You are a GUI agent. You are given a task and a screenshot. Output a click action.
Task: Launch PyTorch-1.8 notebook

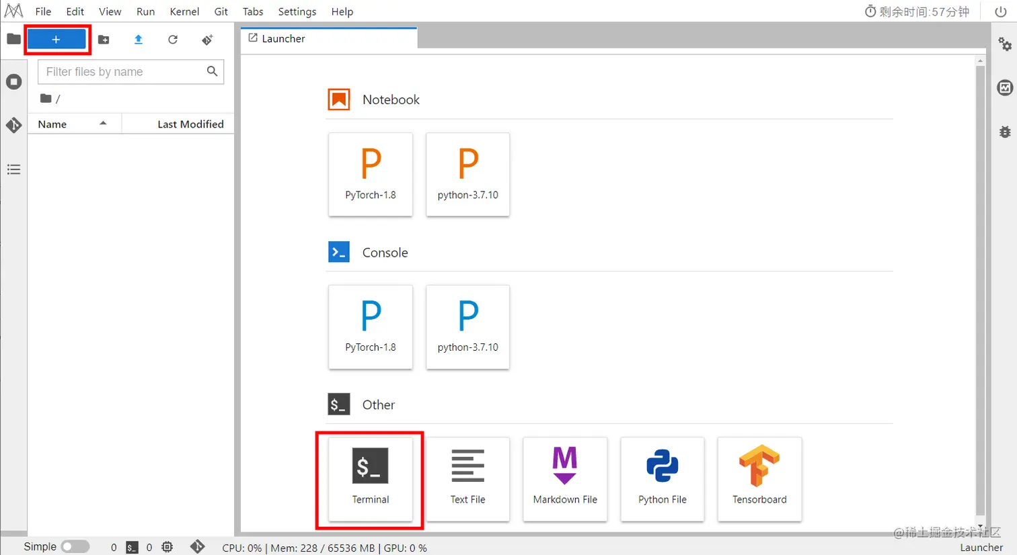[x=371, y=175]
